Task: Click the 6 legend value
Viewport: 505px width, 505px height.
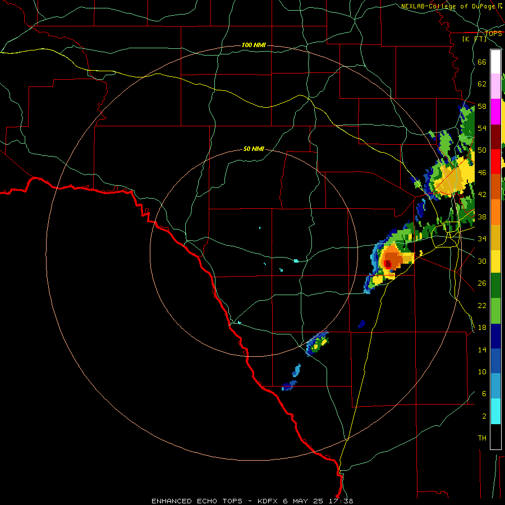Action: [484, 393]
